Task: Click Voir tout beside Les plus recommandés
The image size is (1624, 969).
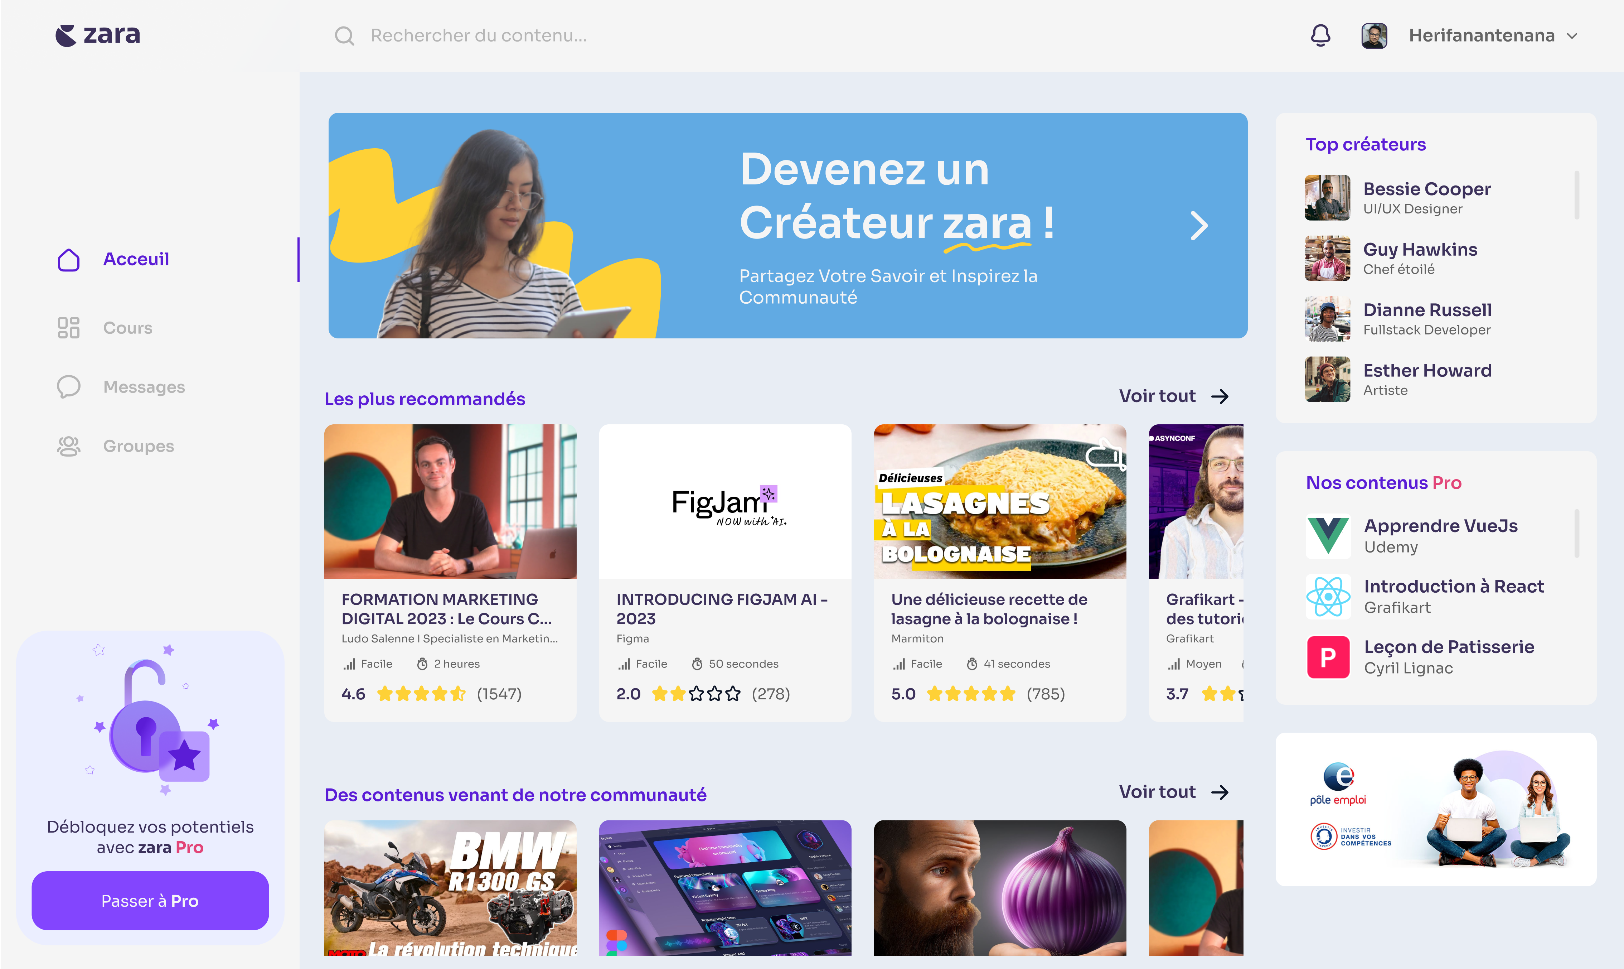Action: [x=1174, y=396]
